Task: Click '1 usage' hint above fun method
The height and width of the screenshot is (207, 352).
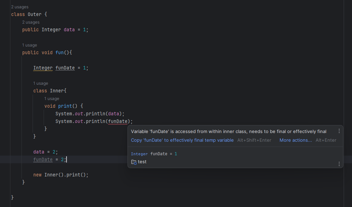Action: [x=29, y=45]
